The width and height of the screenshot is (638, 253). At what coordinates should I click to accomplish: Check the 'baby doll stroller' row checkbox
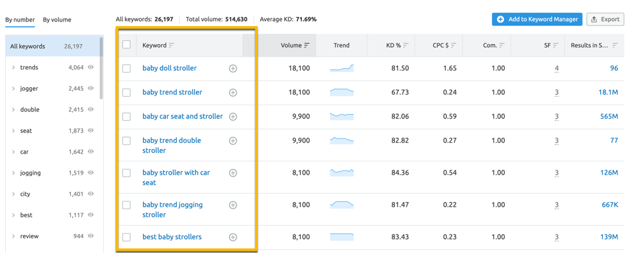[x=126, y=68]
